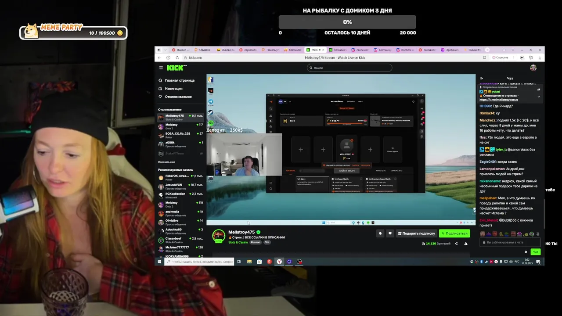Close the active Mellstroy browser tab
The width and height of the screenshot is (562, 316).
click(324, 50)
